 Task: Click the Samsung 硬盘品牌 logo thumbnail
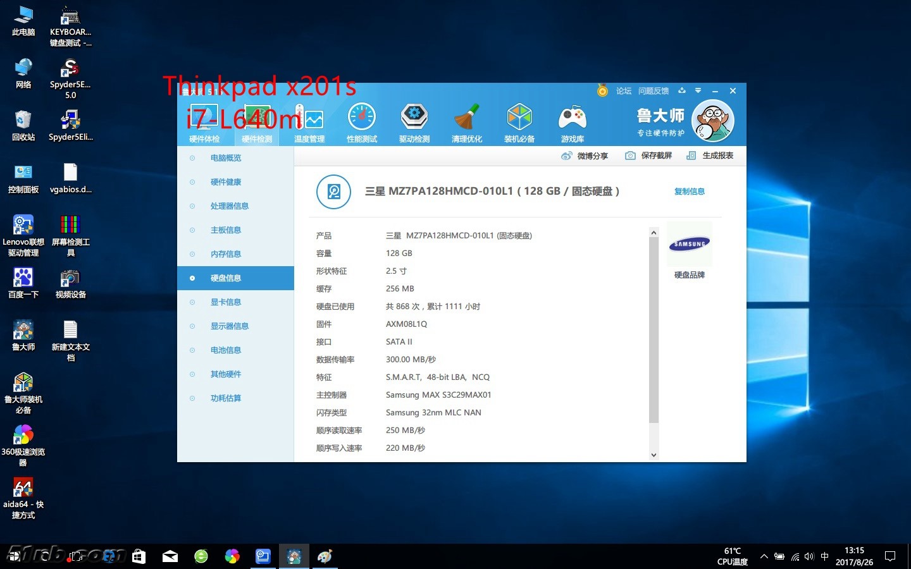pos(690,244)
